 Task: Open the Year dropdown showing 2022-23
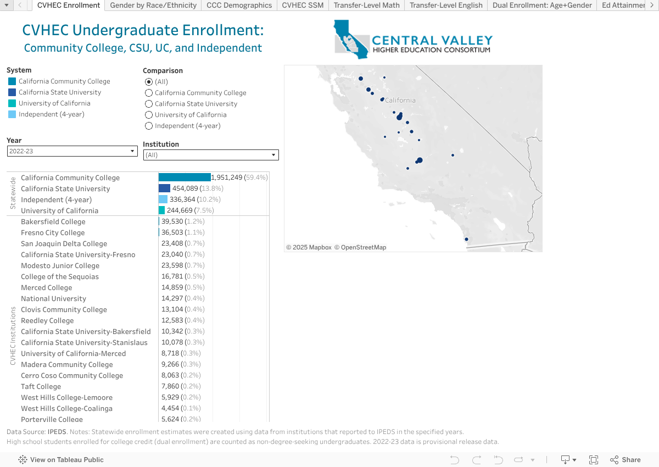132,151
